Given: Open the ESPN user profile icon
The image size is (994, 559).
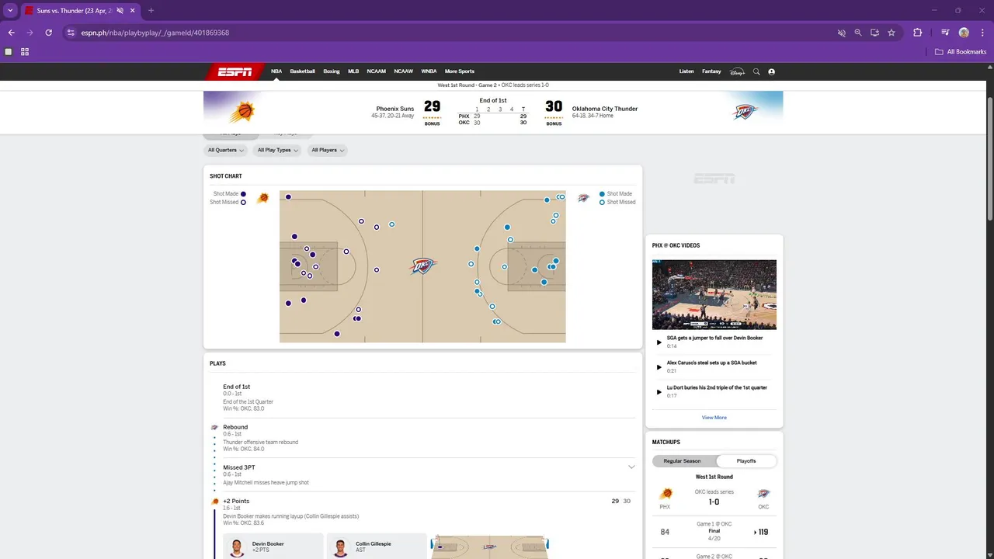Looking at the screenshot, I should pyautogui.click(x=771, y=71).
